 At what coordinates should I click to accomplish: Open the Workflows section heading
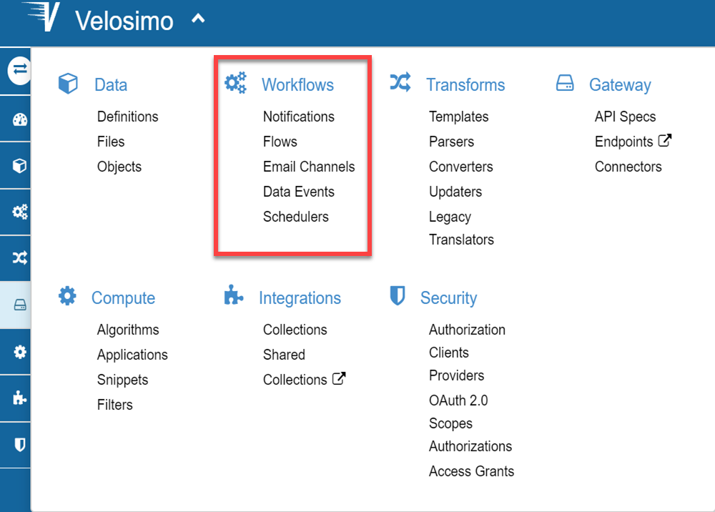pos(297,85)
